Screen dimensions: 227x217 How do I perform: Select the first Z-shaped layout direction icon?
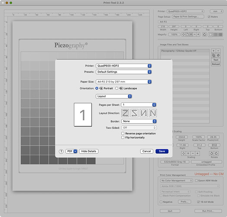coord(125,113)
